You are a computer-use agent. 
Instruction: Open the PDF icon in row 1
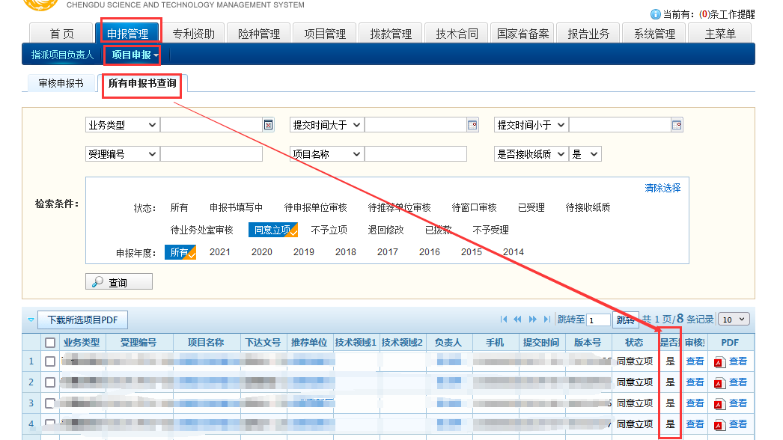(719, 361)
